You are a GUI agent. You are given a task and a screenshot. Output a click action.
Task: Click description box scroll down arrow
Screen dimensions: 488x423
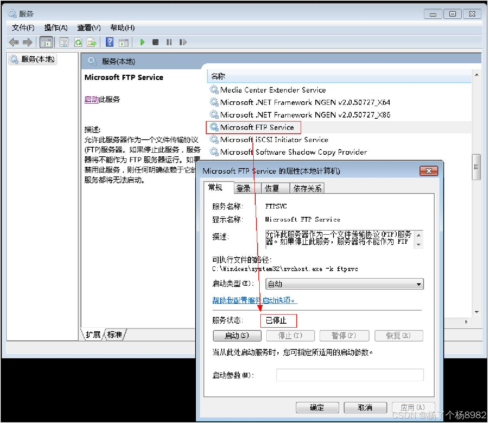pyautogui.click(x=418, y=245)
